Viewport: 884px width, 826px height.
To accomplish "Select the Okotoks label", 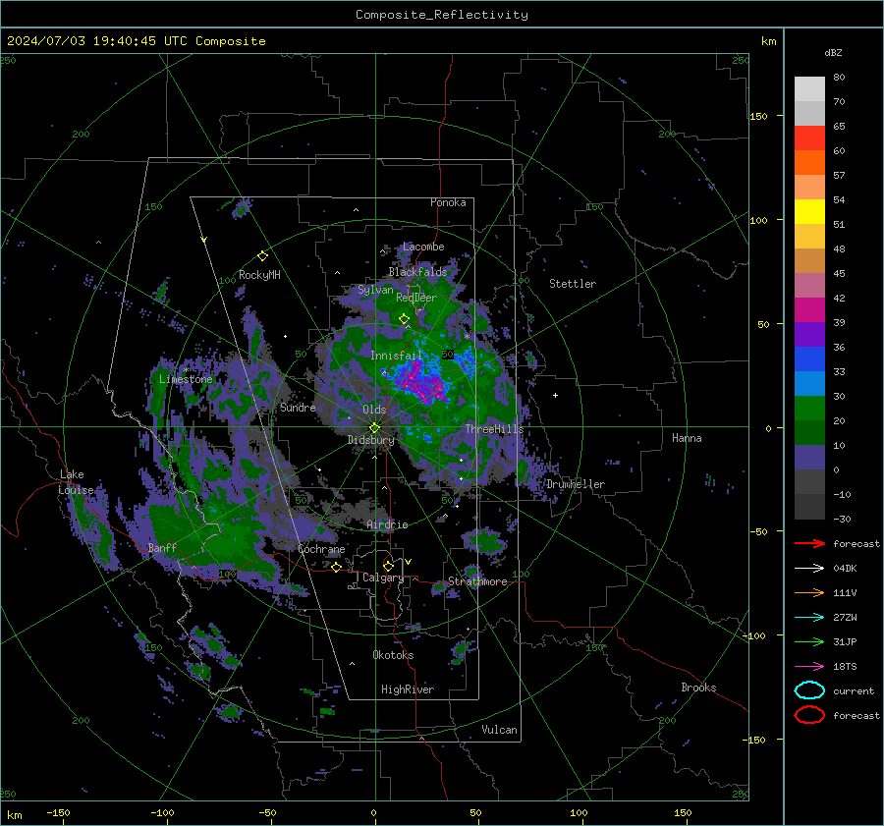I will coord(393,654).
